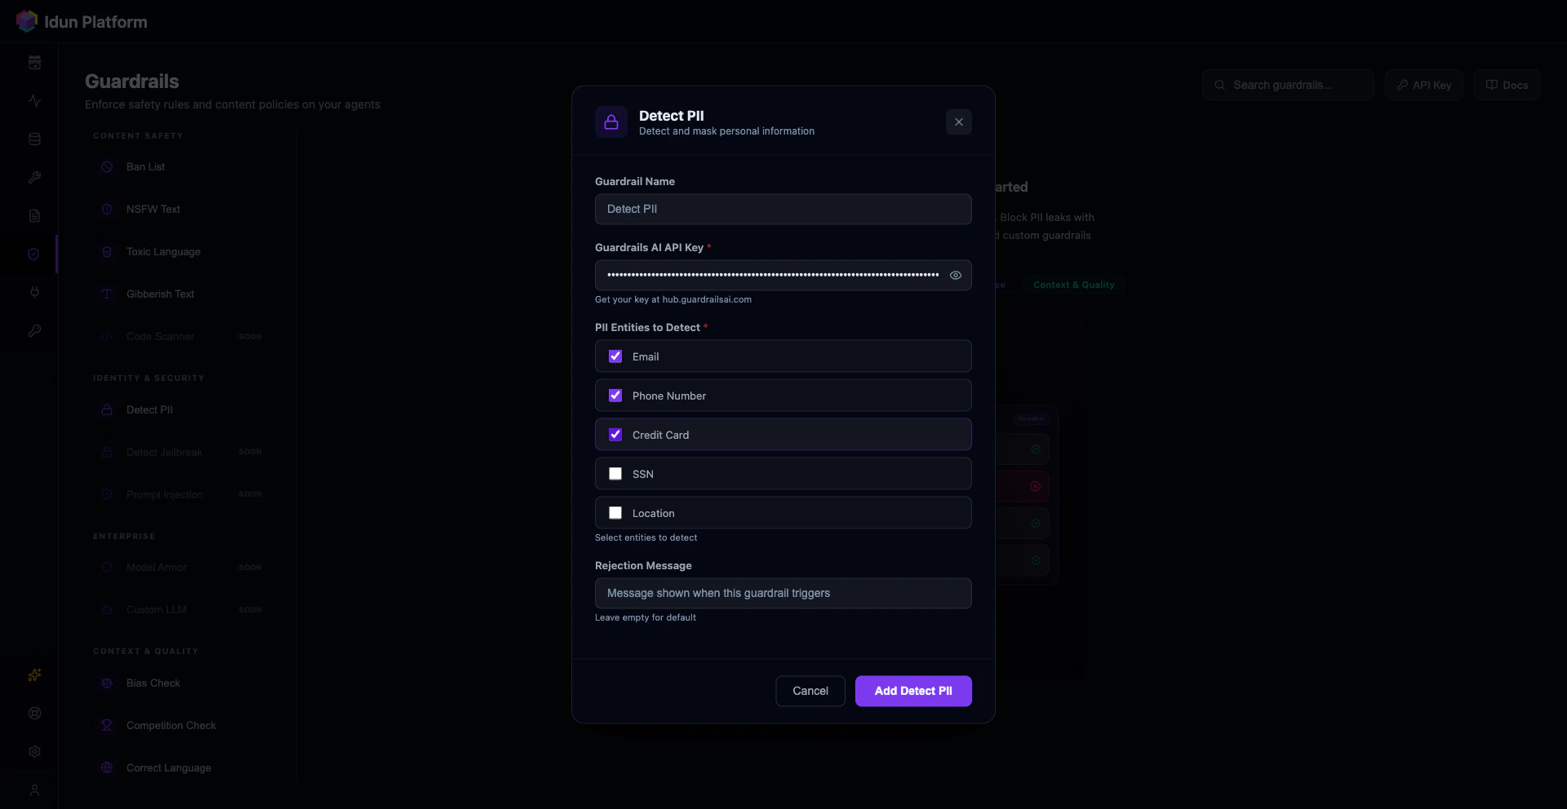The width and height of the screenshot is (1567, 809).
Task: Open the database sidebar icon
Action: coord(34,139)
